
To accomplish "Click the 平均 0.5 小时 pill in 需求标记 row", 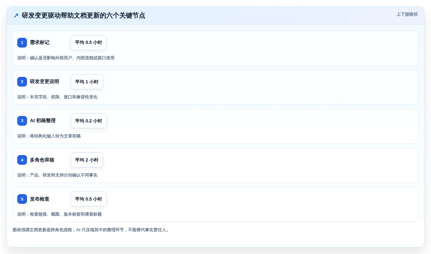I will (x=88, y=43).
